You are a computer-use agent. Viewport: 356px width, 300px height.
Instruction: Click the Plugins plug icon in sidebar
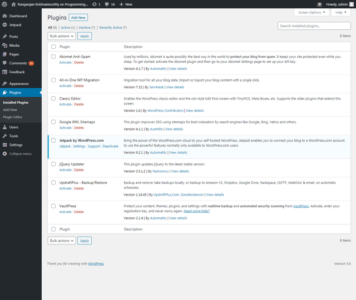pos(4,93)
